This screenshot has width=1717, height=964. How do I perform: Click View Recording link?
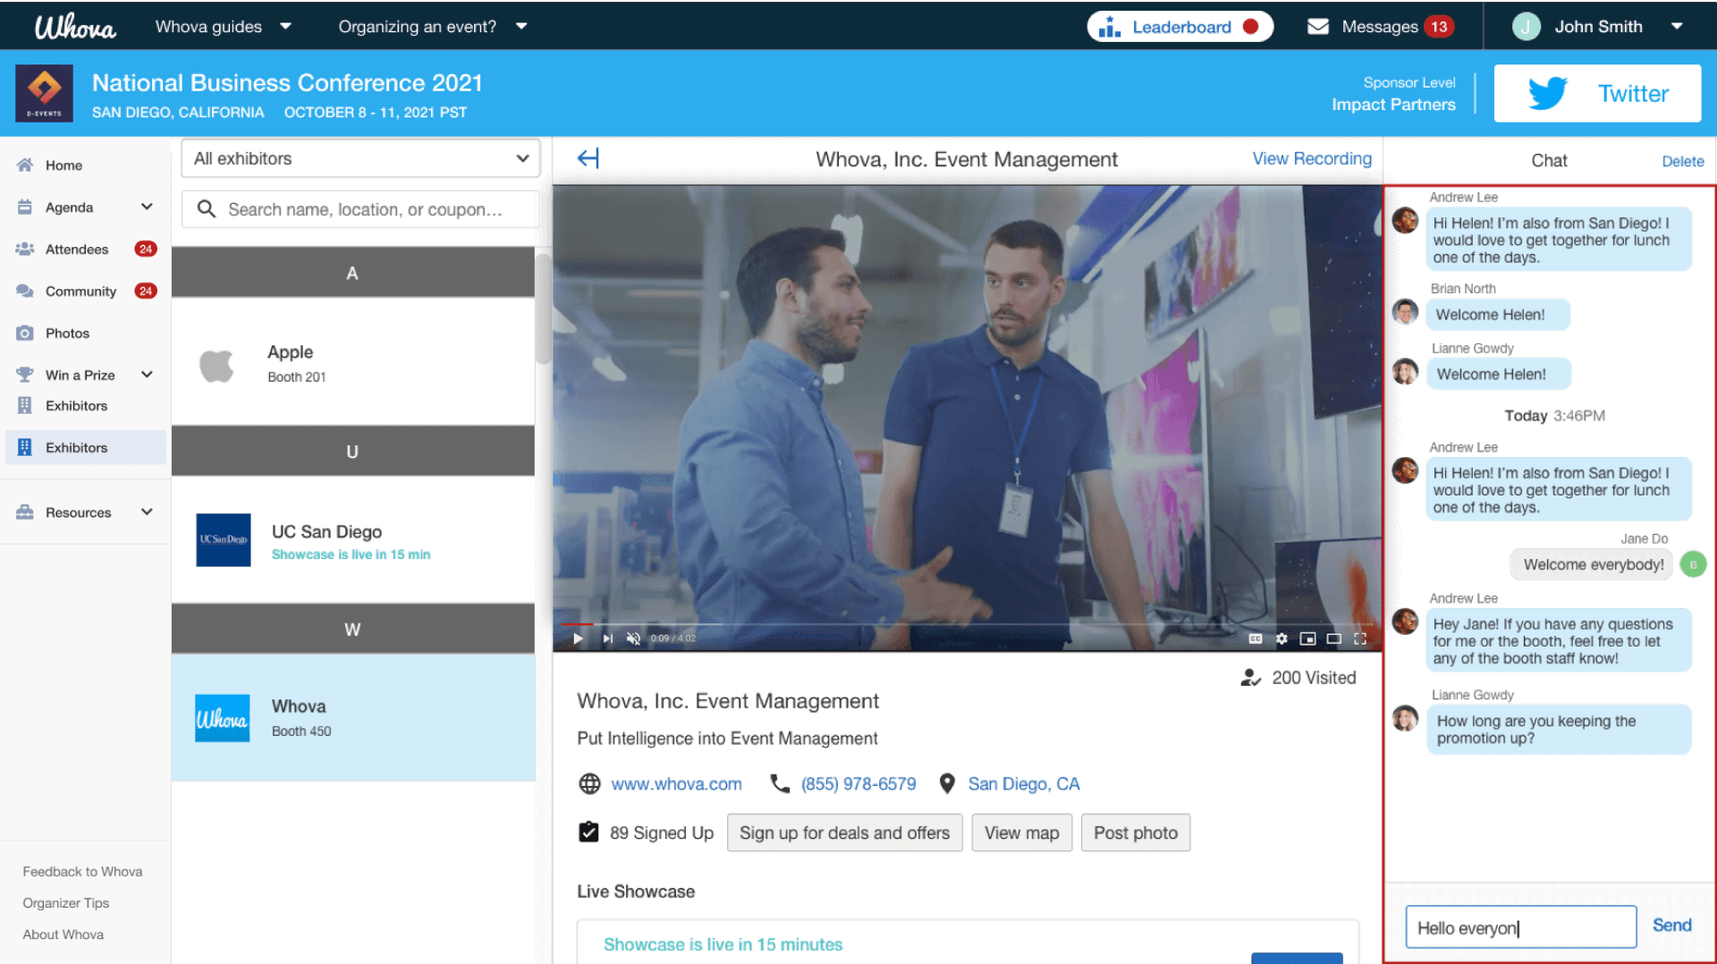pyautogui.click(x=1311, y=158)
